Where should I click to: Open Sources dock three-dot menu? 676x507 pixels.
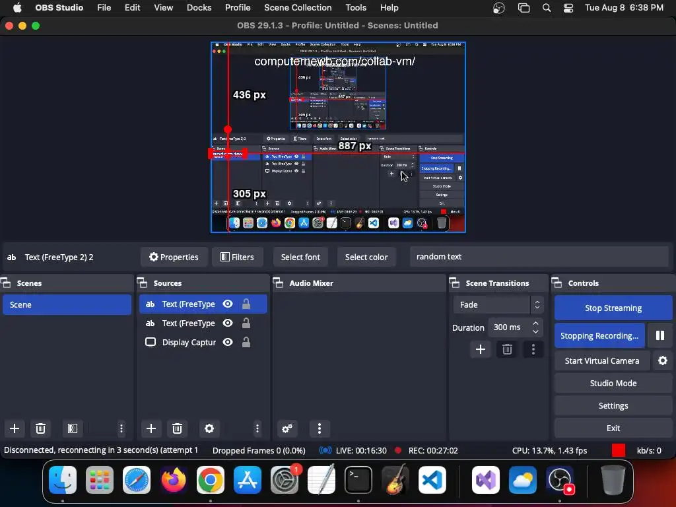(x=257, y=428)
